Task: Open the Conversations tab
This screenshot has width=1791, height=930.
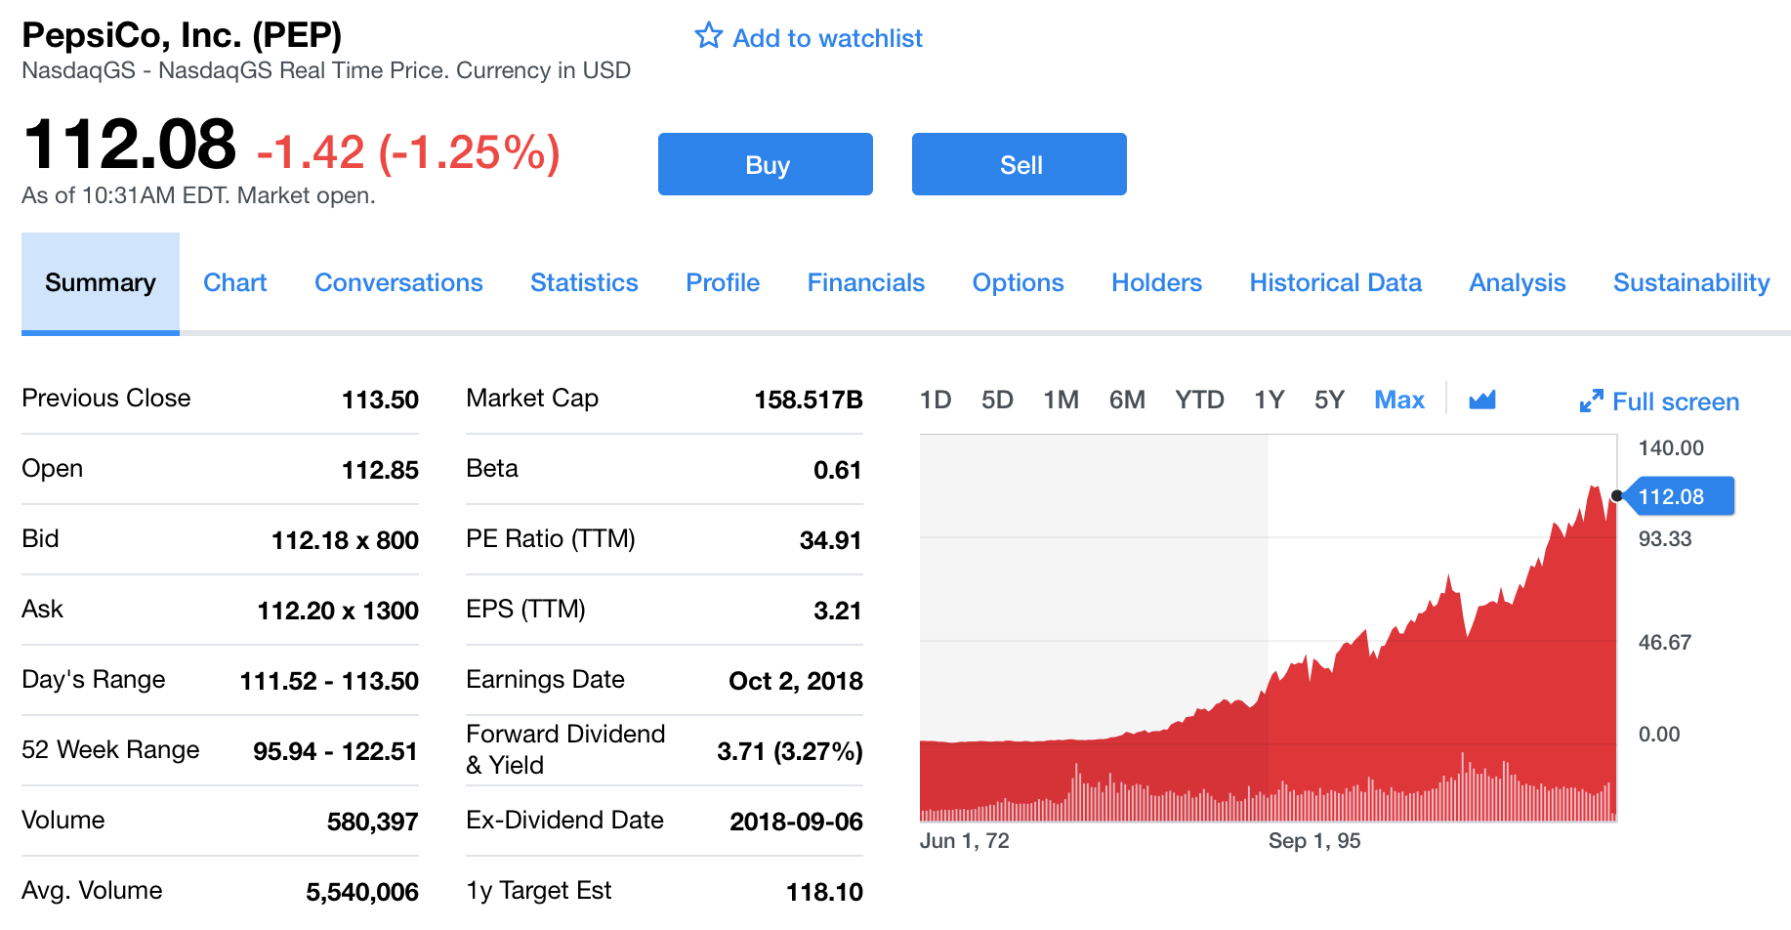Action: (398, 282)
